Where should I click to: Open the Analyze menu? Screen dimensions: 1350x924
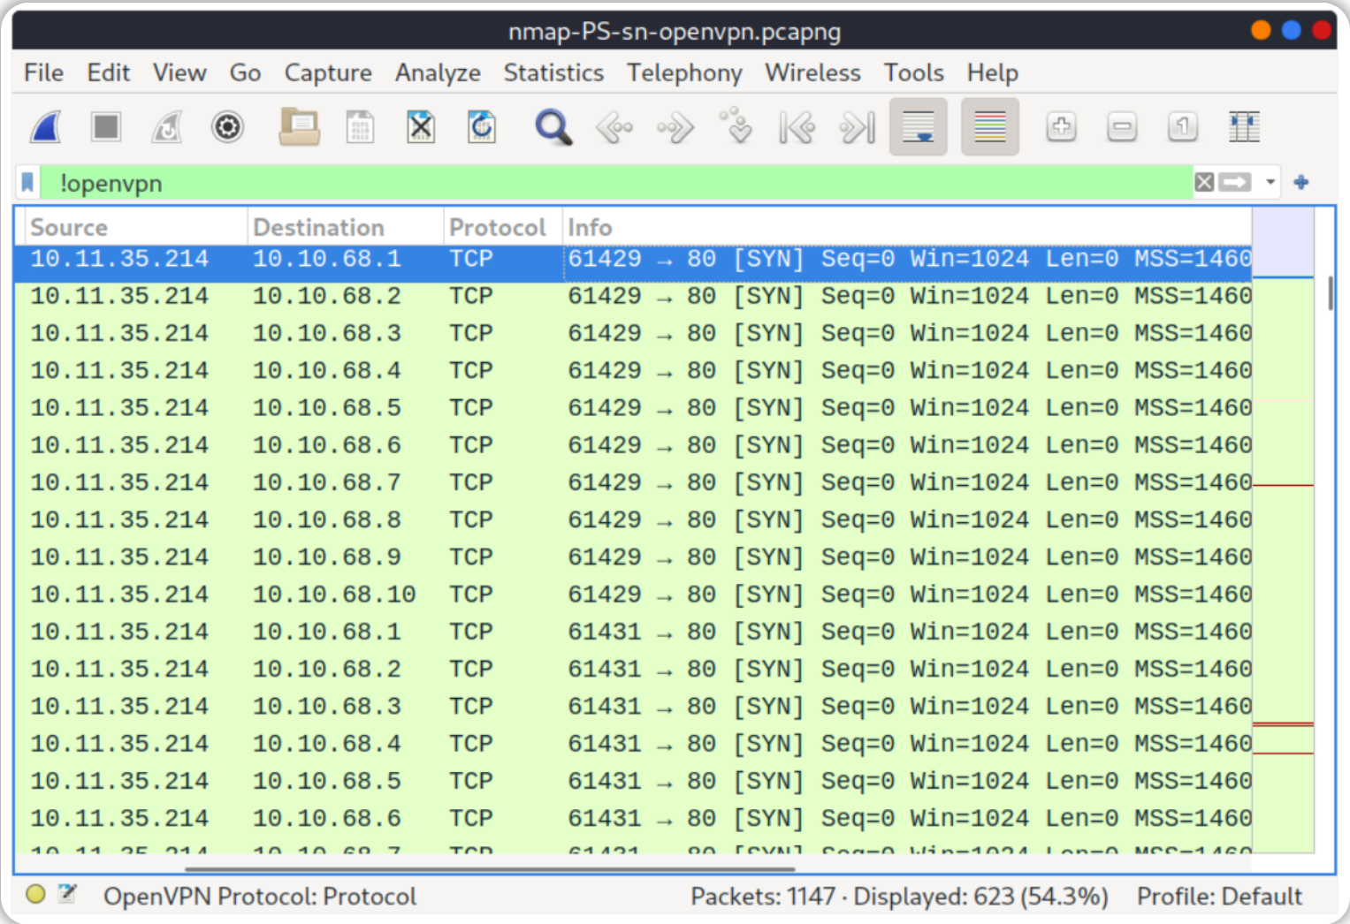pos(438,72)
